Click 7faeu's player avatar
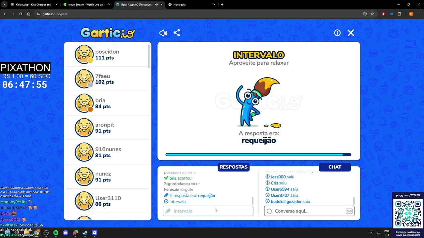The image size is (424, 238). pyautogui.click(x=84, y=79)
